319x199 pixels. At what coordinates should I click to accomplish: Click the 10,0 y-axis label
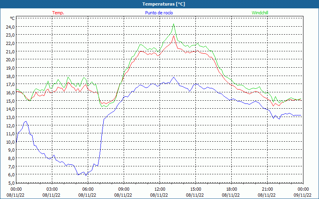pos(10,142)
